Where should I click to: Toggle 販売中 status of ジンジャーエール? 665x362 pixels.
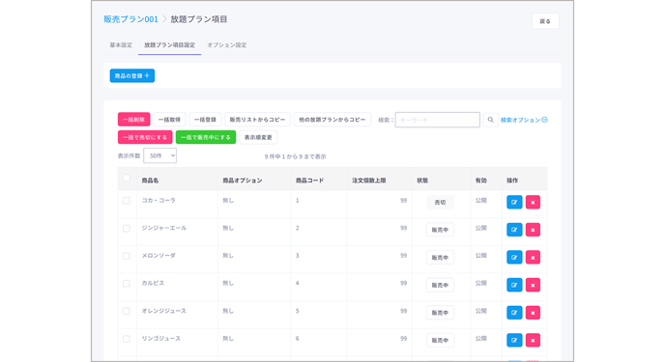point(440,230)
